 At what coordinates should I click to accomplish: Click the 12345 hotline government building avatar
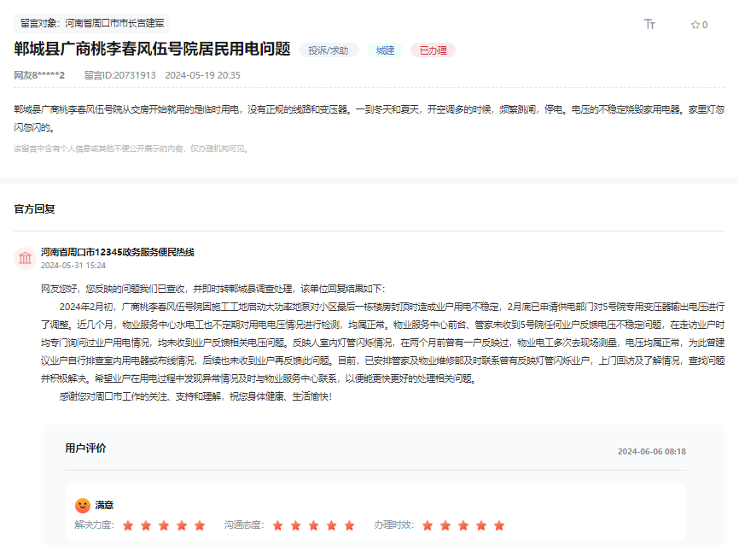point(25,258)
